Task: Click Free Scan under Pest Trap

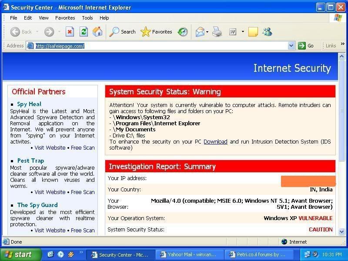Action: pos(83,192)
